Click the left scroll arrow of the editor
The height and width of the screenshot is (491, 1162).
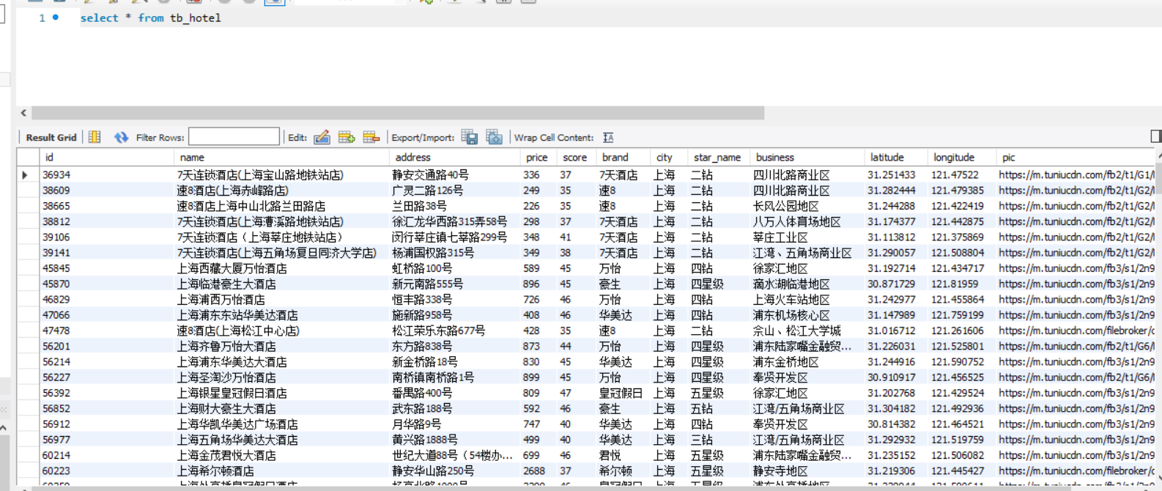[23, 113]
